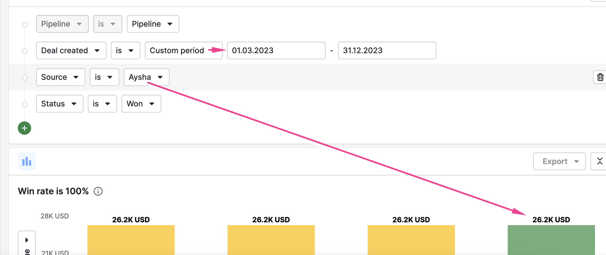Edit the end date 31.12.2023 field
Viewport: 606px width, 255px height.
[x=387, y=50]
